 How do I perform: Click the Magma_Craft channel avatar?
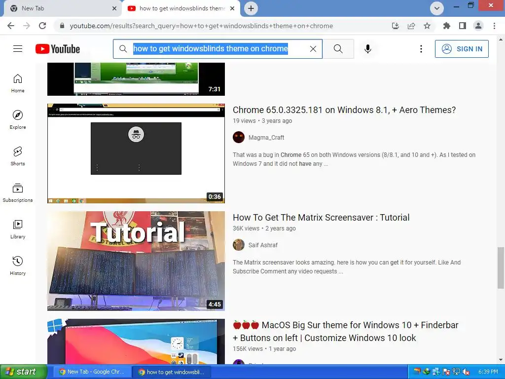click(239, 137)
